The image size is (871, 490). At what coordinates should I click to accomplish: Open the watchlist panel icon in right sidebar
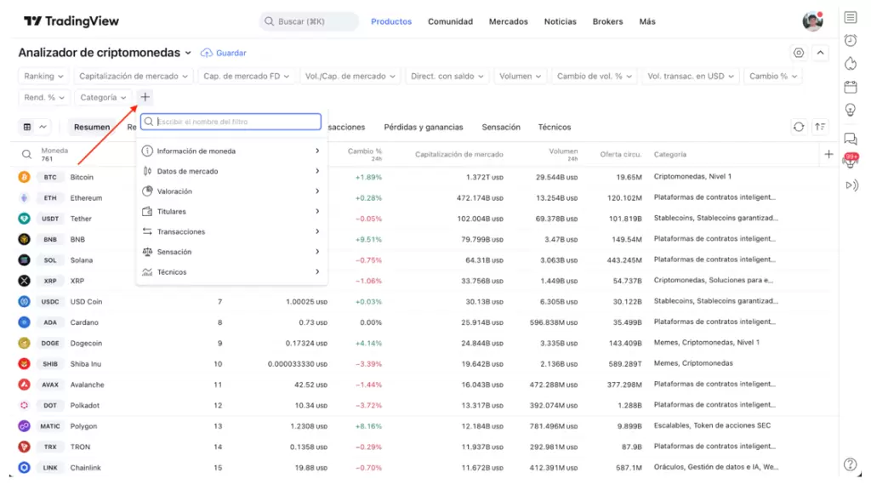(851, 17)
